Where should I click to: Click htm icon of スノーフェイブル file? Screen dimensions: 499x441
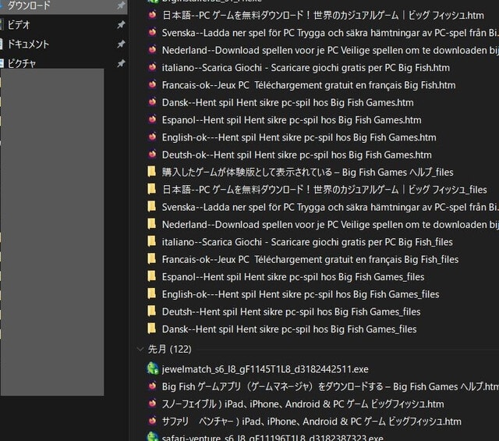coord(153,404)
